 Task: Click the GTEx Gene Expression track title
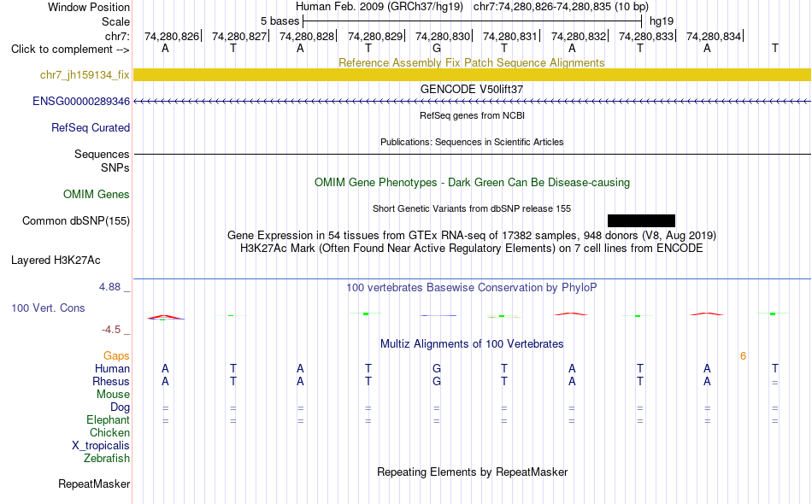(x=471, y=236)
